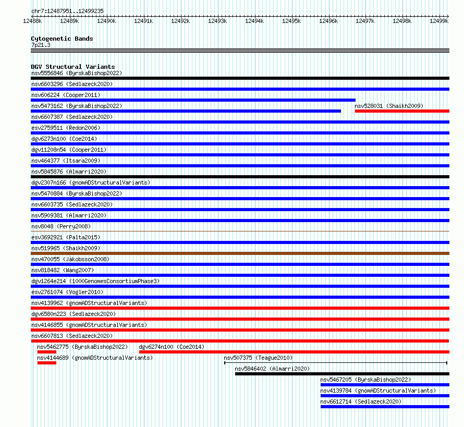
Task: Click the 12496k ruler tick label
Action: (328, 21)
